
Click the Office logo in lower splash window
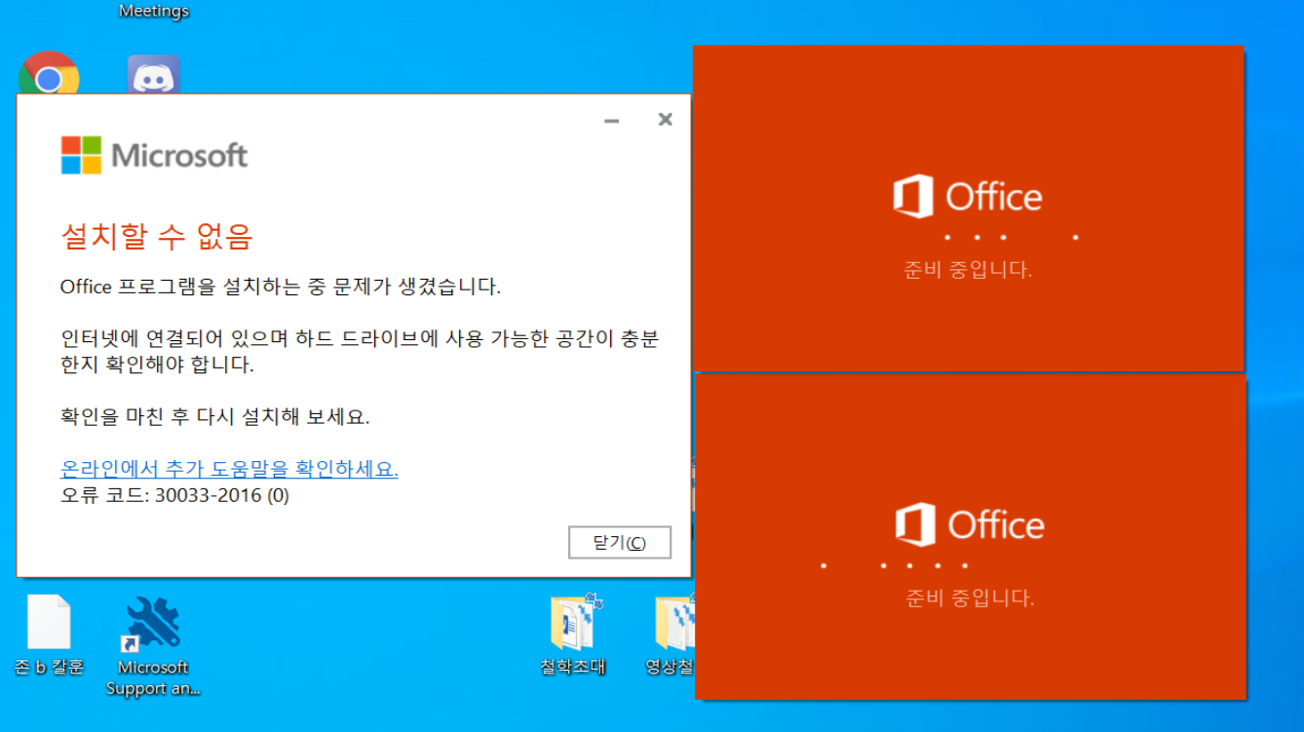coord(970,525)
